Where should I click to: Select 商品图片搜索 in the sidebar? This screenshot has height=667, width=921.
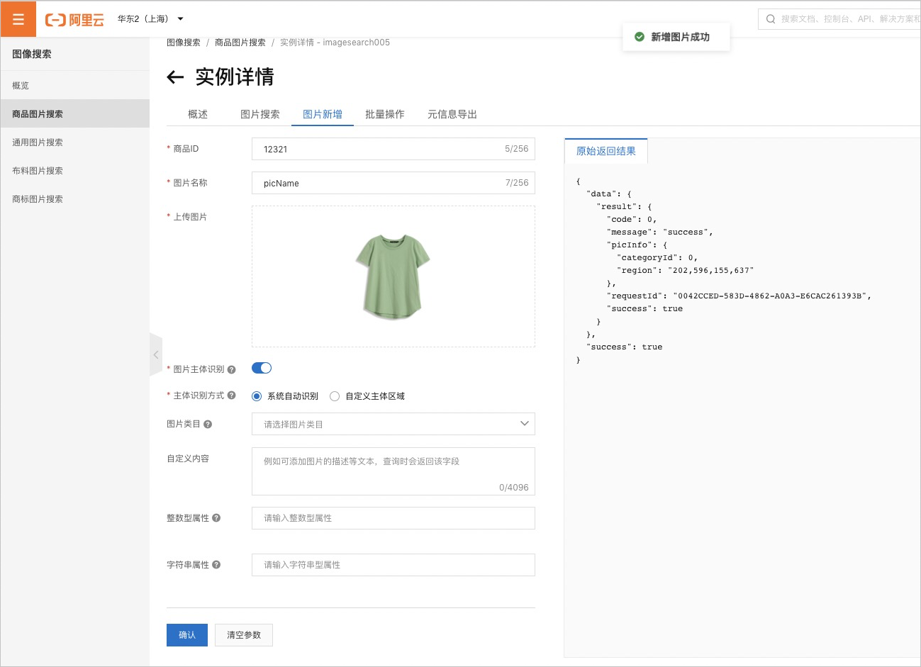[x=75, y=113]
